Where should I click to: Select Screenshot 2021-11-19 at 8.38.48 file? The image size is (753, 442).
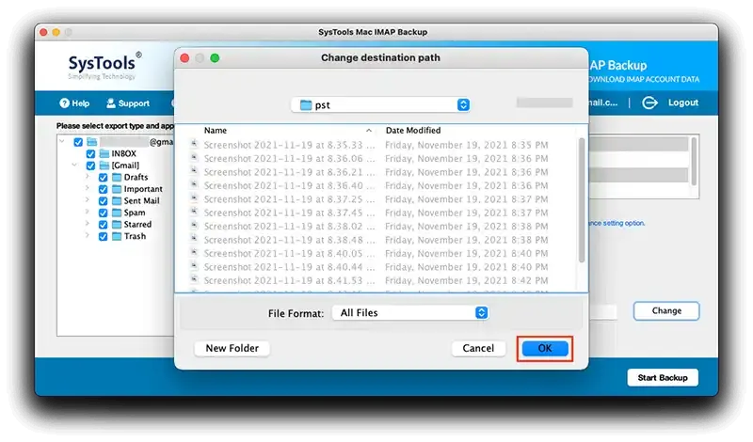pos(289,240)
